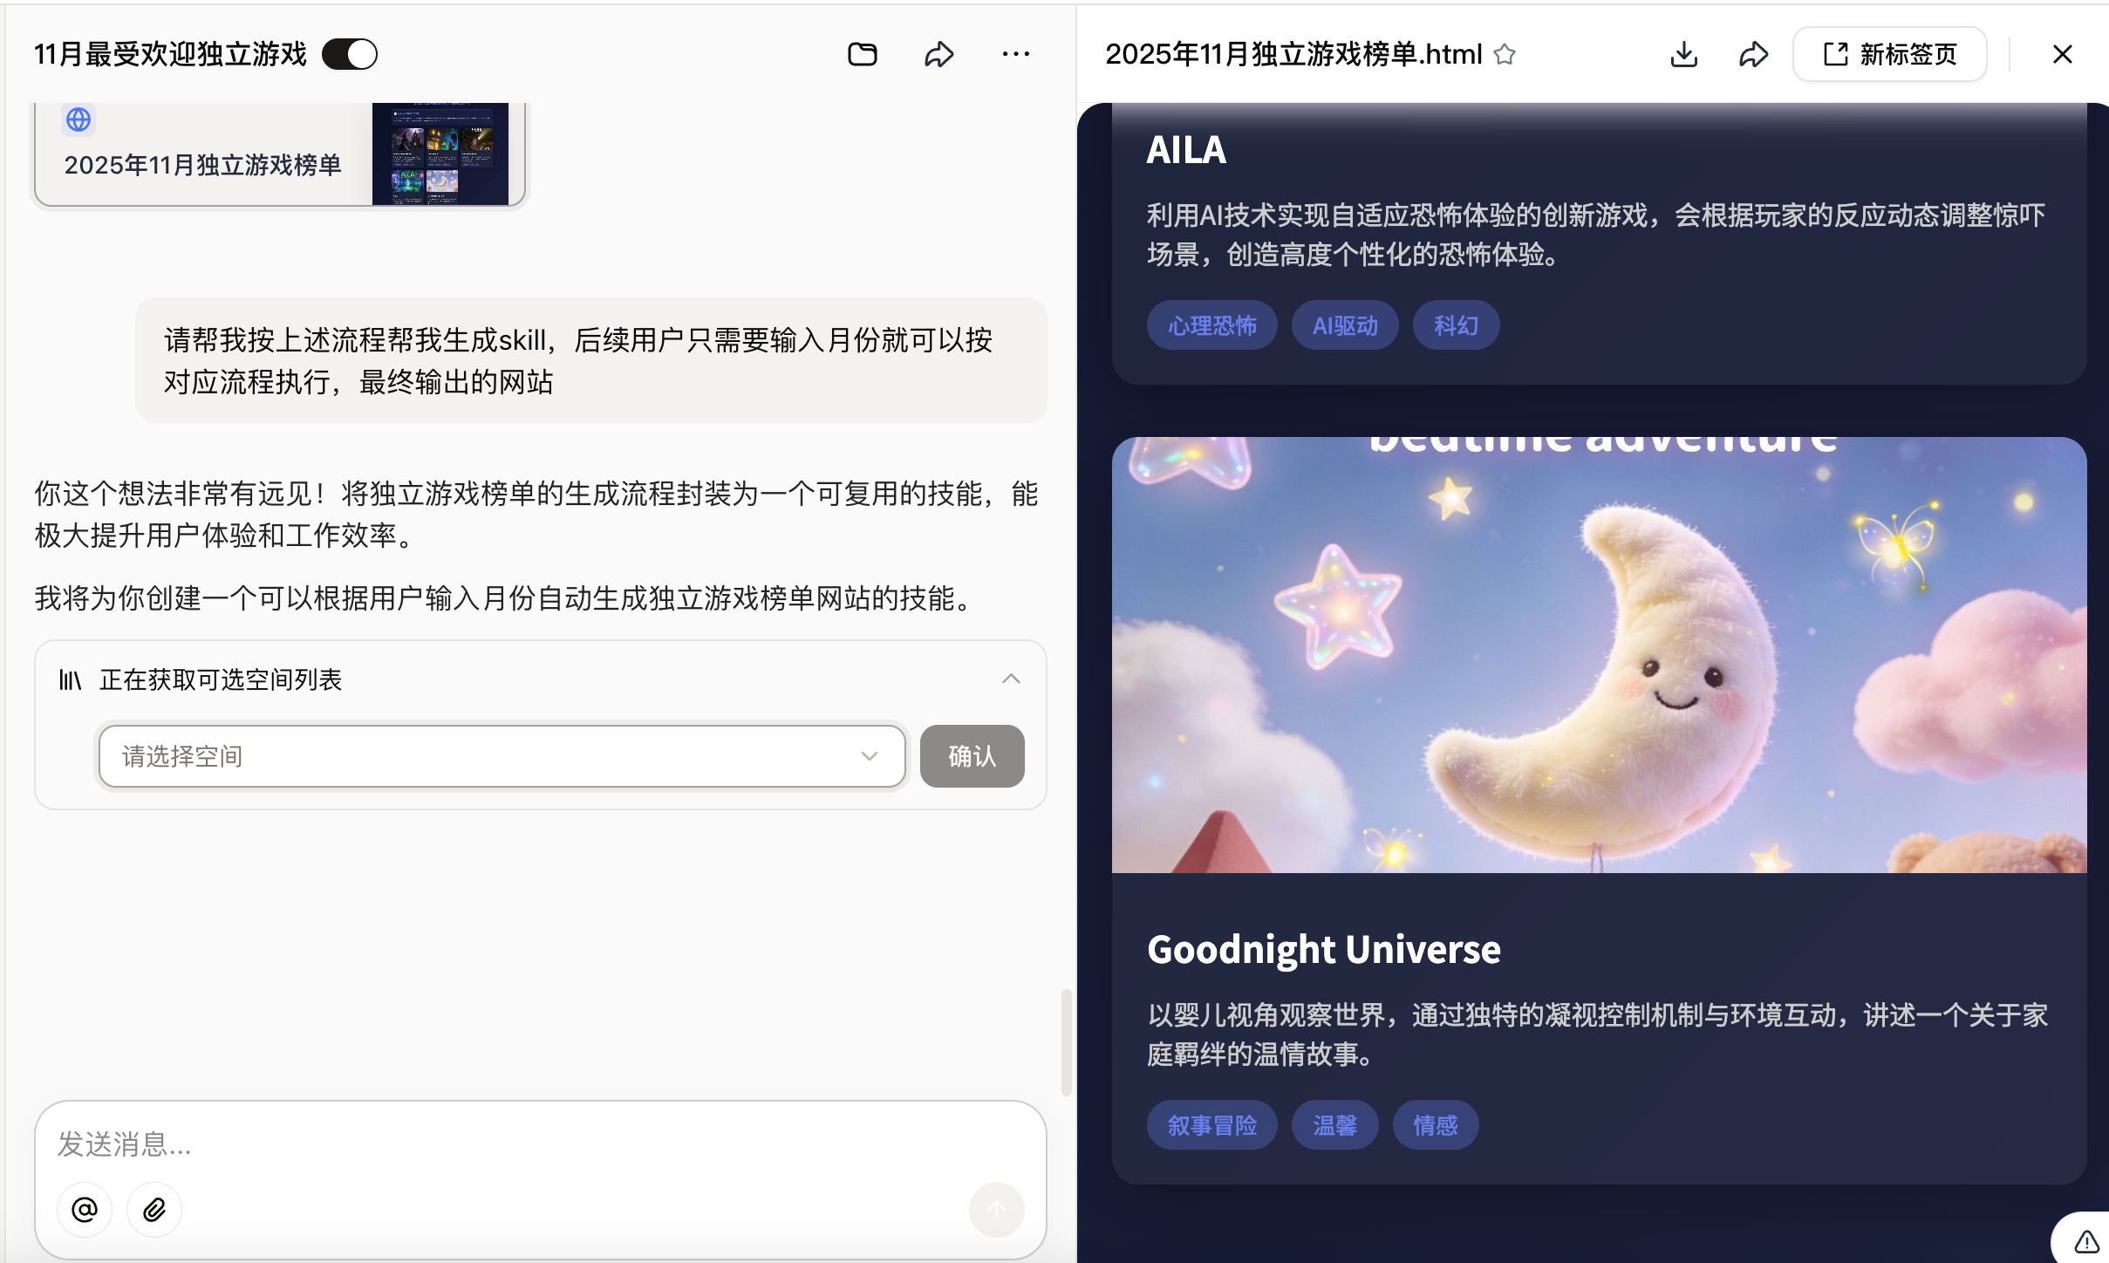Screen dimensions: 2109x1263
Task: Click the warning triangle icon
Action: (2086, 1240)
